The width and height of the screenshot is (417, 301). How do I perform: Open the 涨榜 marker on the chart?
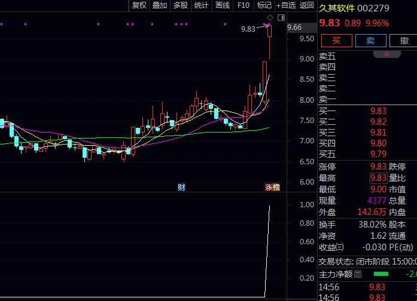(x=272, y=188)
